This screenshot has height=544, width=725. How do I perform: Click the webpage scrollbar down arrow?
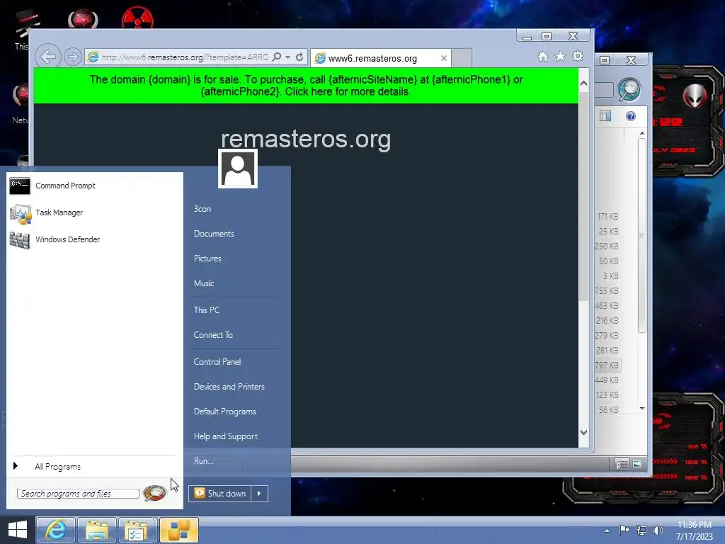click(583, 432)
